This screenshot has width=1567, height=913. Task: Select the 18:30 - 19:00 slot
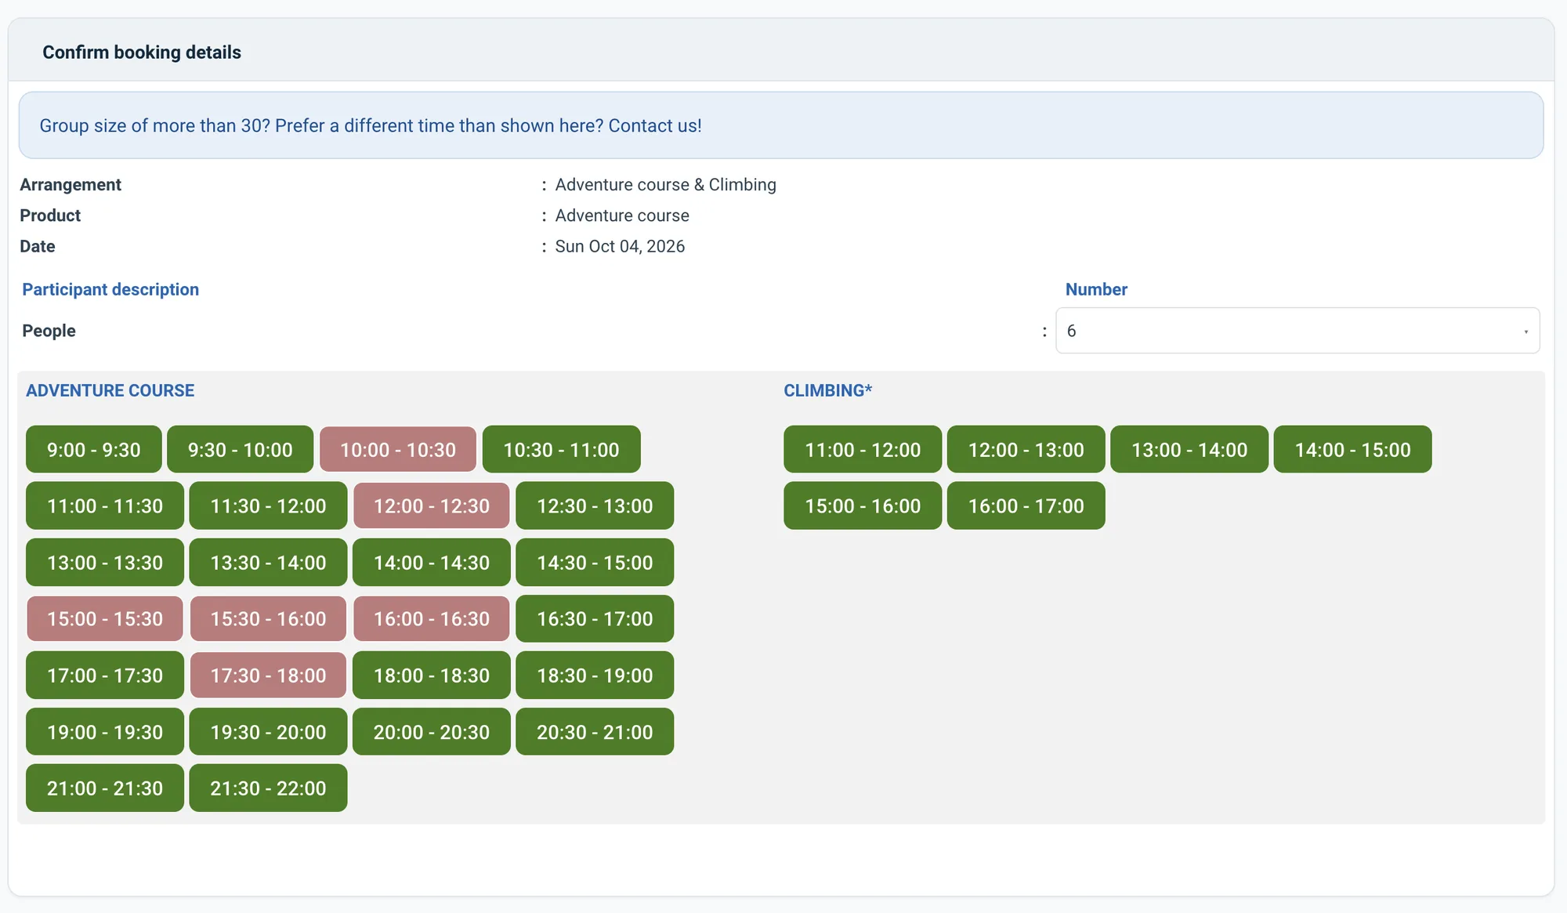pyautogui.click(x=595, y=676)
